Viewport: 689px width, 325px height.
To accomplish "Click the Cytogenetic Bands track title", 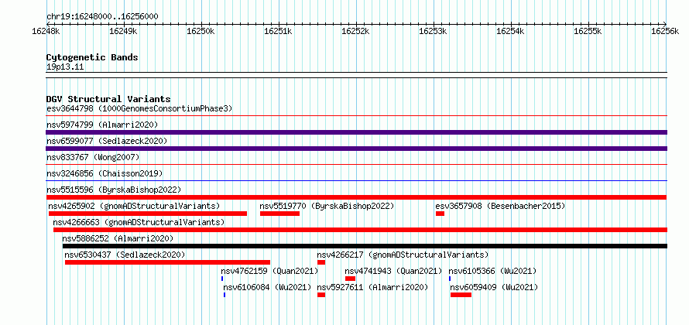I will point(92,57).
